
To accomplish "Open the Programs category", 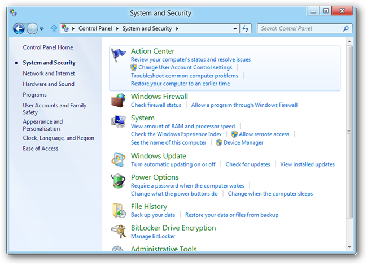I will click(x=34, y=95).
